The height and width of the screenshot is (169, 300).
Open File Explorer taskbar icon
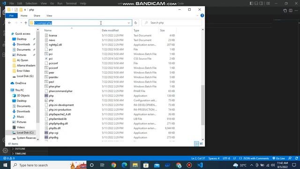(135, 165)
